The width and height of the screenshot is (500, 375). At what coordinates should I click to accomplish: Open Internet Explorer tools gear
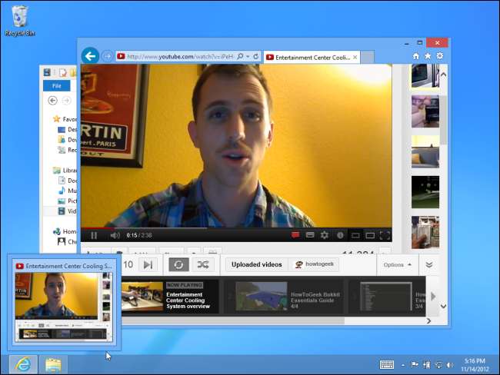pyautogui.click(x=439, y=56)
